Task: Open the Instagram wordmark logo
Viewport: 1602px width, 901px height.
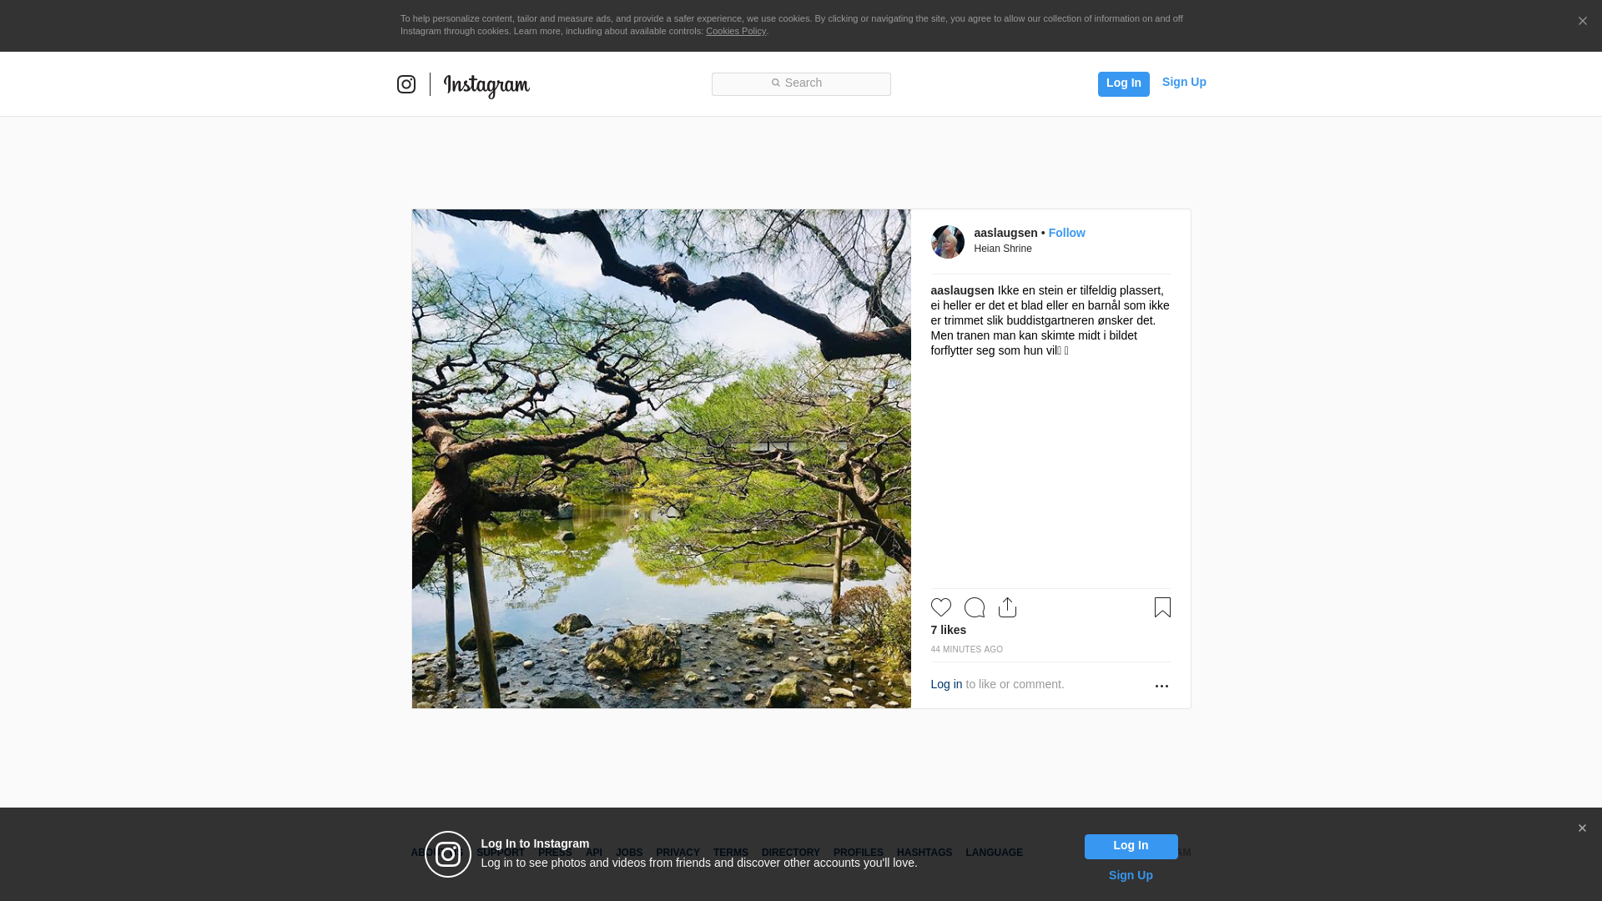Action: [x=486, y=85]
